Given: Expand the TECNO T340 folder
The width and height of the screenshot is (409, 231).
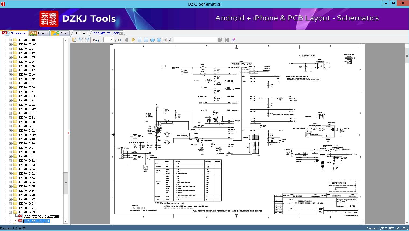Looking at the screenshot, I should 10,40.
